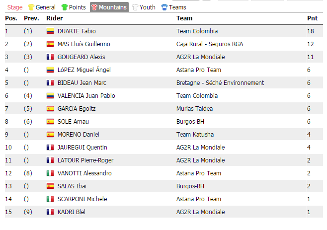327x230 pixels.
Task: Click Italian flag next to VANOTTI Alessandro
Action: coord(50,173)
